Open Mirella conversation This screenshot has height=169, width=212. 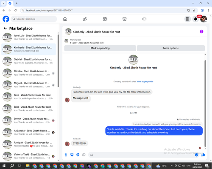[28, 73]
